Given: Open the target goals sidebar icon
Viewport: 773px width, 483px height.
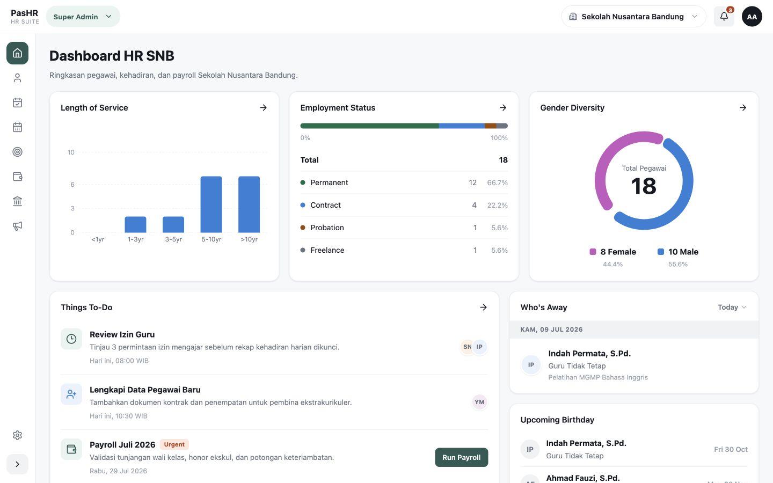Looking at the screenshot, I should click(17, 152).
